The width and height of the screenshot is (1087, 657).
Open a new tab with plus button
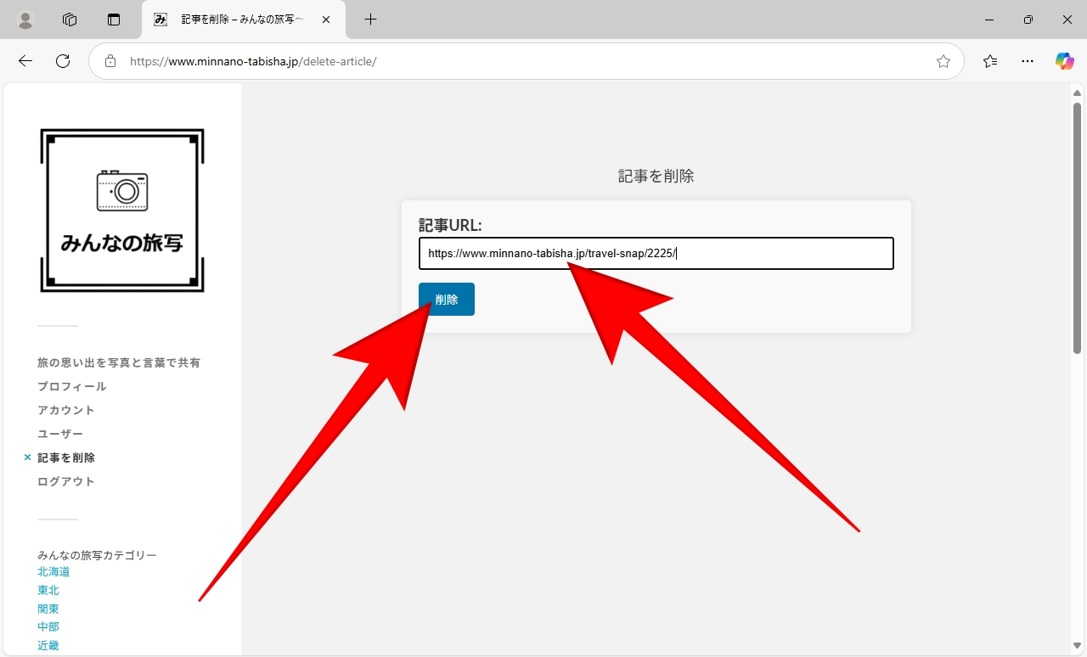pos(370,20)
